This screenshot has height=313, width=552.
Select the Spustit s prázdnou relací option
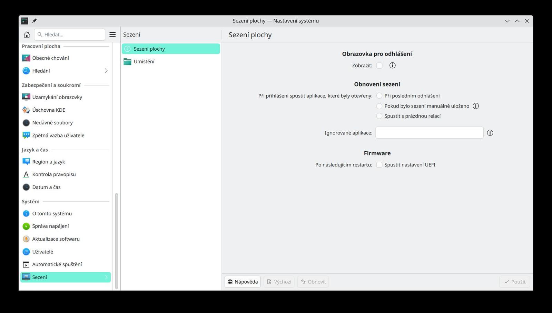379,116
